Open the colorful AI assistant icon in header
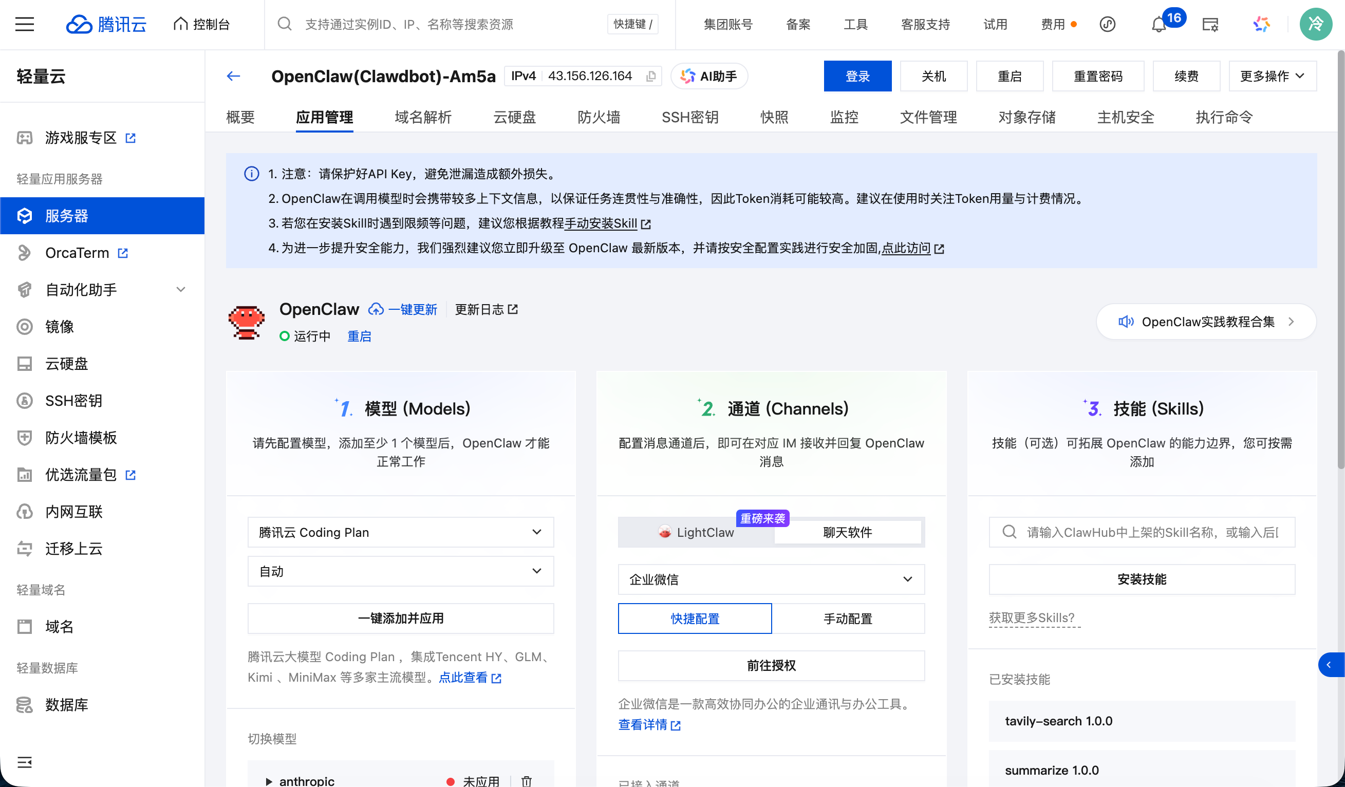This screenshot has width=1345, height=787. click(1262, 24)
